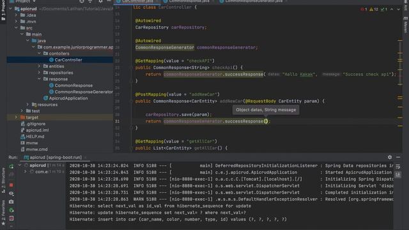
Task: Open the Favorites tool window
Action: (3, 213)
